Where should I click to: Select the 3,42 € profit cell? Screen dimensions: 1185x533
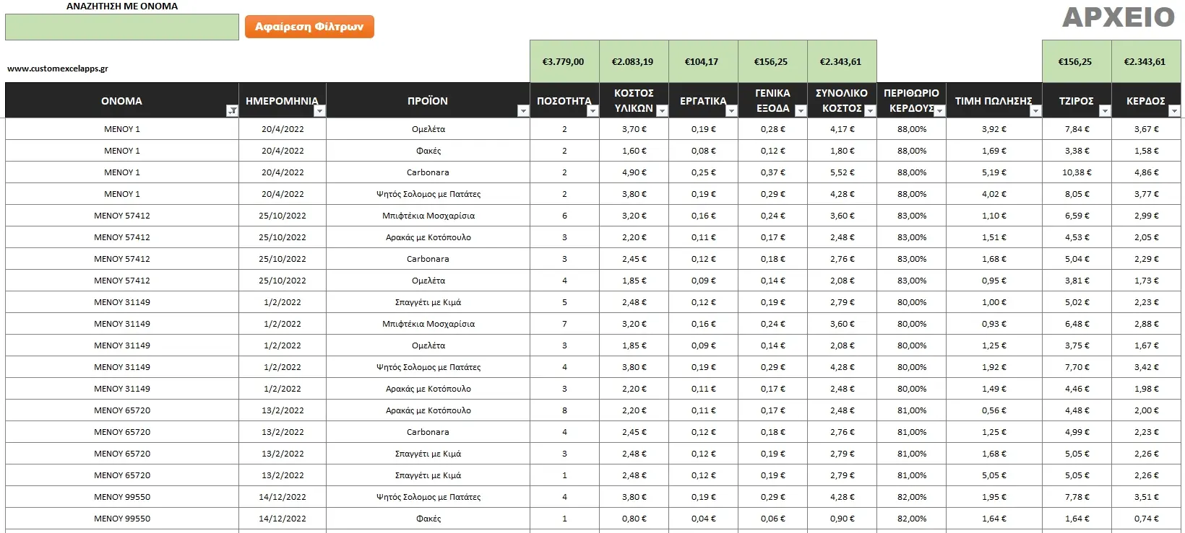[1147, 367]
